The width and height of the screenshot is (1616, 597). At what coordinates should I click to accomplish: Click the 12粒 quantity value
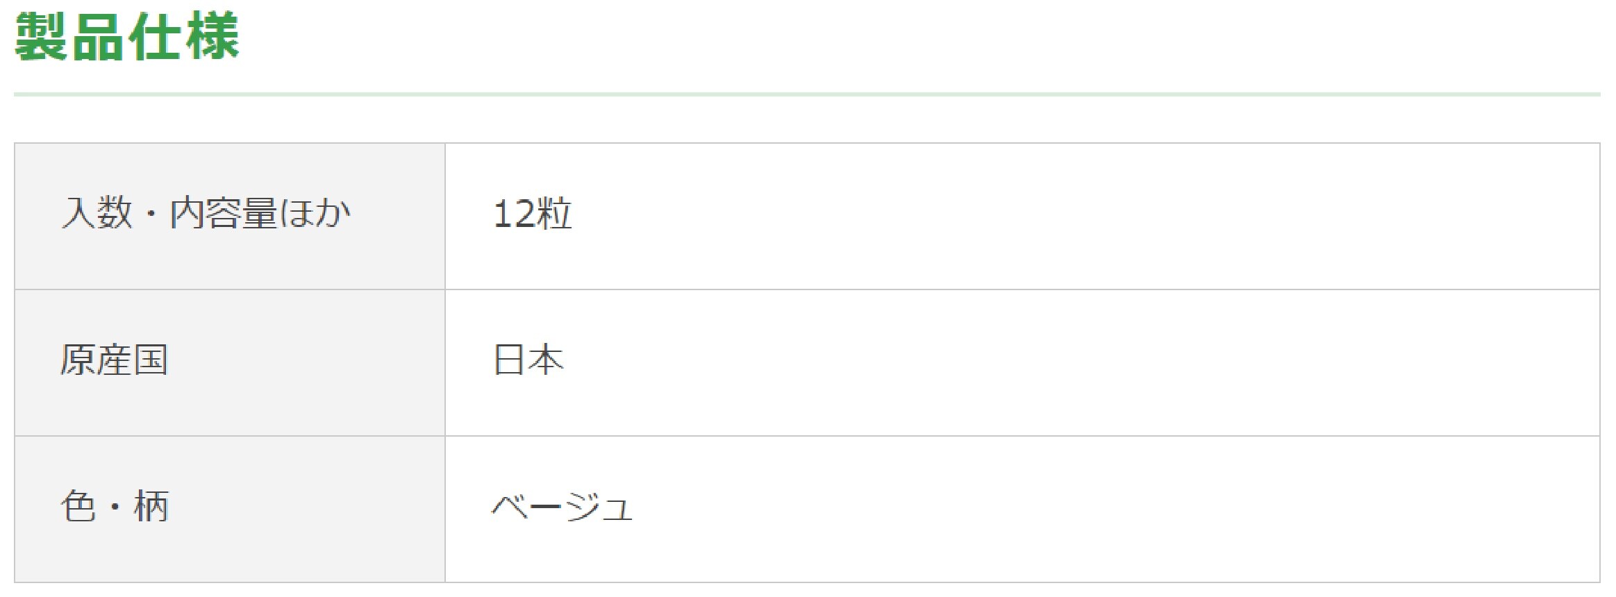point(533,214)
